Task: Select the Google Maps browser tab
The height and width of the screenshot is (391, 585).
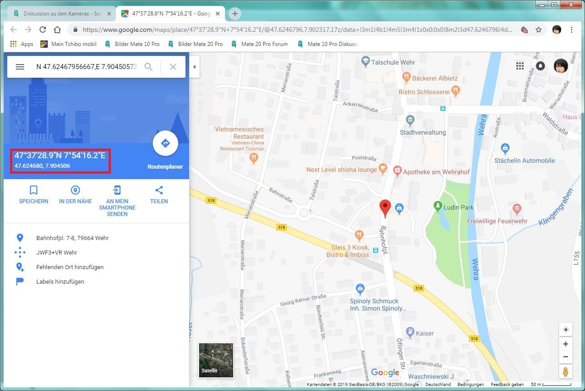Action: (171, 14)
